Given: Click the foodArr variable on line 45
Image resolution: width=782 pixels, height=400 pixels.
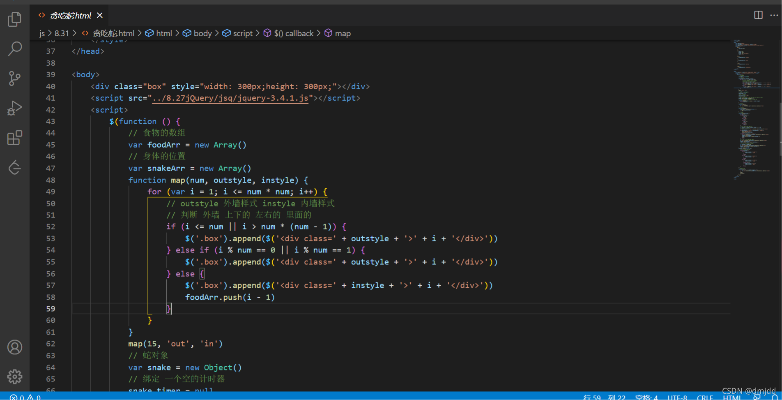Looking at the screenshot, I should pos(163,145).
